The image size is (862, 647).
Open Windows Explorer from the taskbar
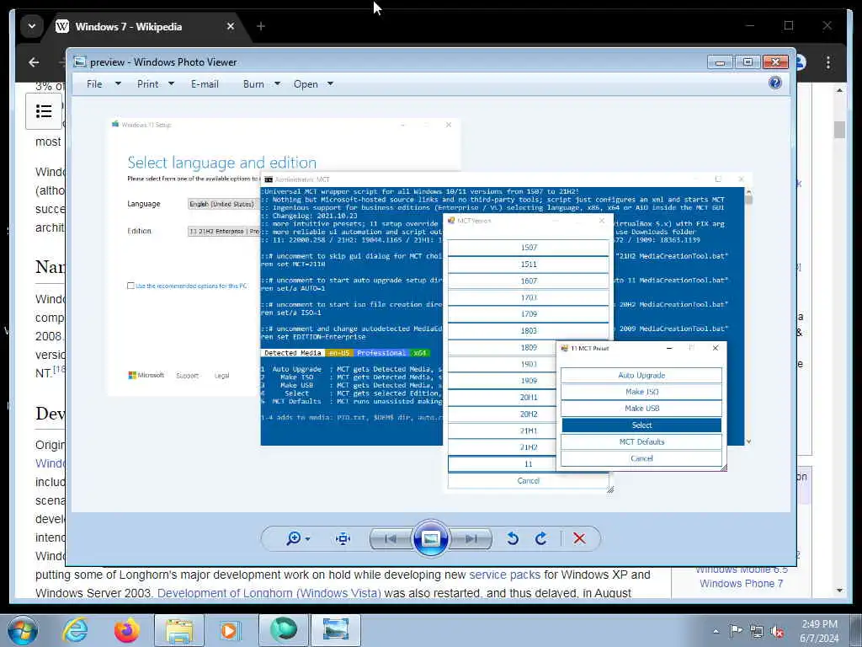click(179, 630)
